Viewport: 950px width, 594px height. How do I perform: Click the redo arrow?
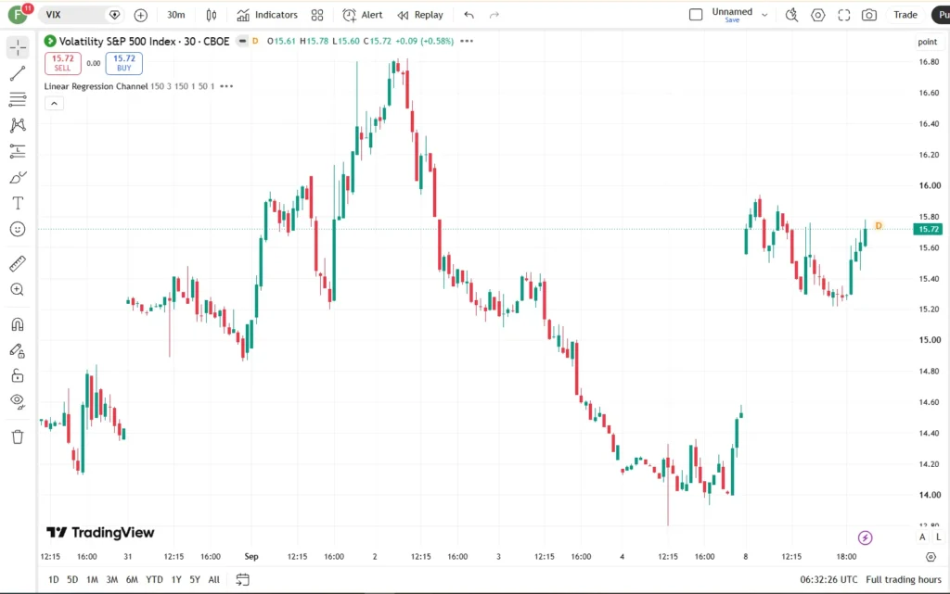coord(494,15)
